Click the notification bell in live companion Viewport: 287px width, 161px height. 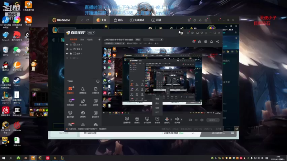[x=211, y=42]
